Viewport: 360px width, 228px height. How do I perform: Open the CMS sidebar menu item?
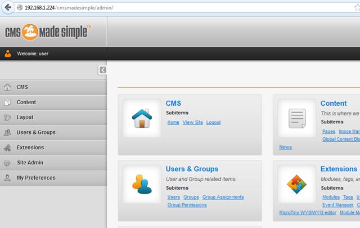[53, 87]
